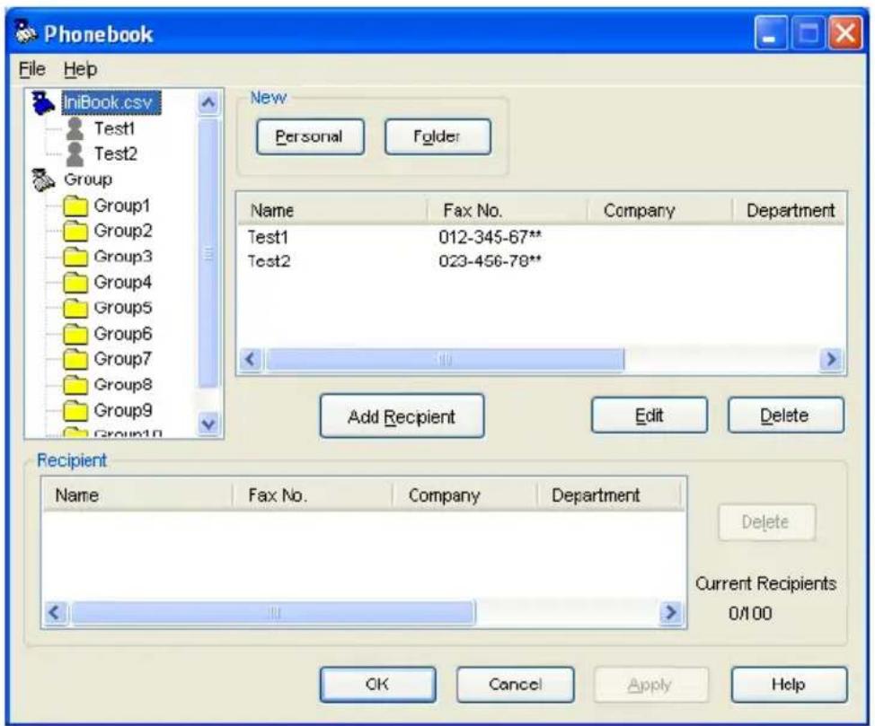
Task: Click the Recipient list scroll left arrow
Action: point(56,613)
